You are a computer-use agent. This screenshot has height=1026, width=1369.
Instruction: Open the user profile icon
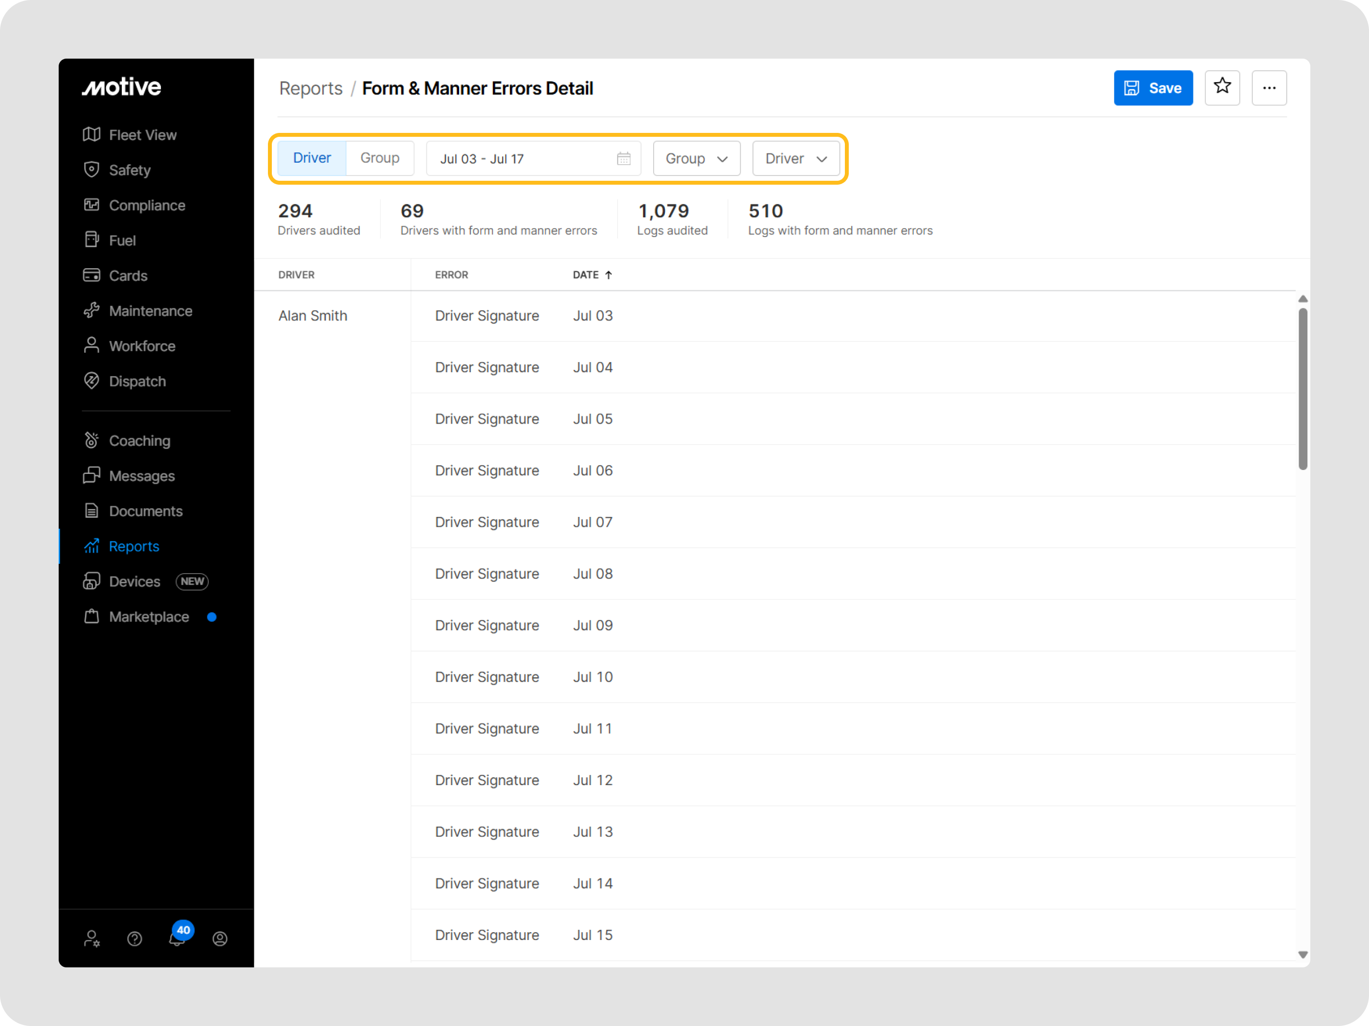pyautogui.click(x=220, y=939)
